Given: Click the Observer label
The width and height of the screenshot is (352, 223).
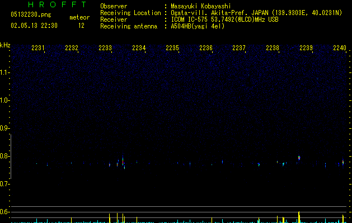Looking at the screenshot, I should click(x=114, y=6).
